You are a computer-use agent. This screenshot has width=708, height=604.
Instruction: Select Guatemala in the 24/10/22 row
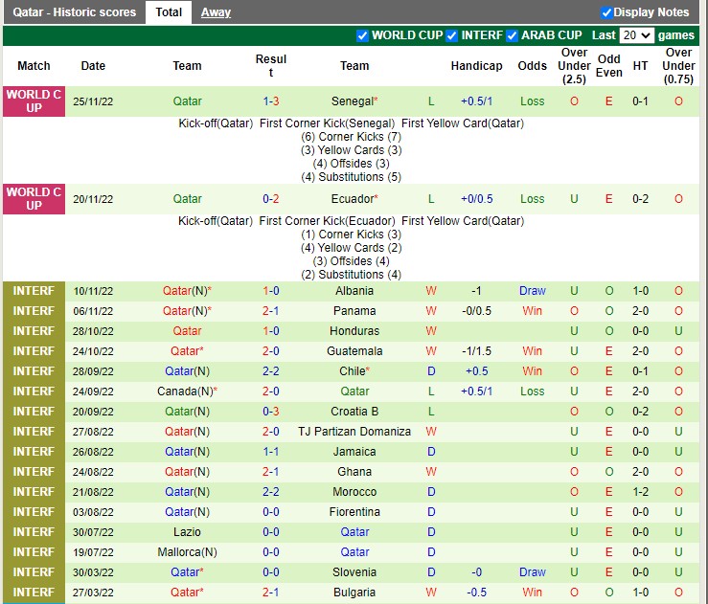[x=354, y=351]
